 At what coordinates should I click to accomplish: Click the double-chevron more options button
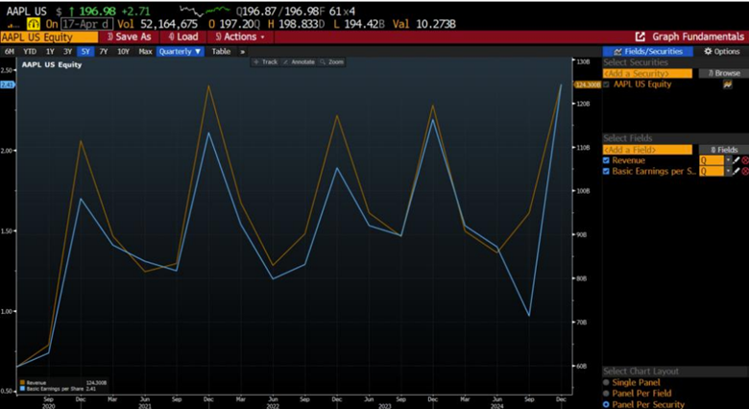point(243,52)
